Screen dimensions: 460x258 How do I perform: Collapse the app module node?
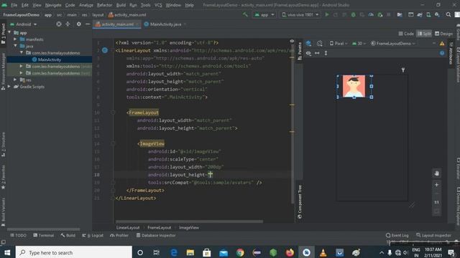click(x=9, y=32)
